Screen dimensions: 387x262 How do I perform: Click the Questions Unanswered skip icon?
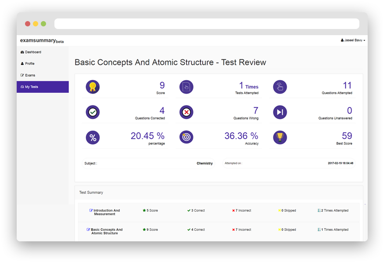tap(280, 112)
